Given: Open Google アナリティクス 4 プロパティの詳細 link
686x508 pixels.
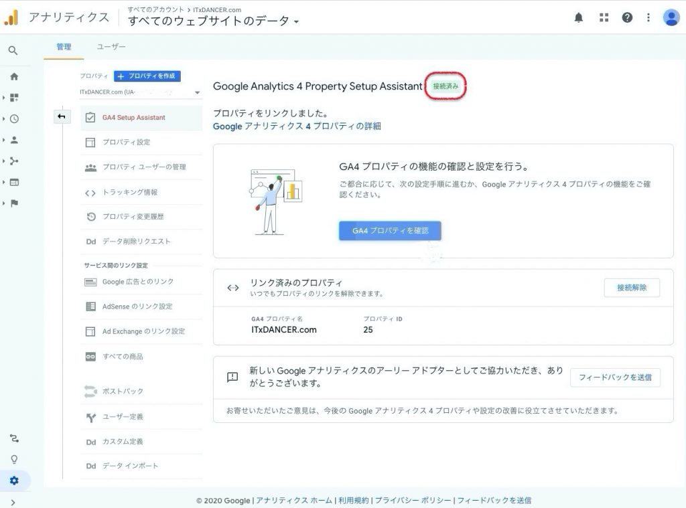Looking at the screenshot, I should [297, 126].
